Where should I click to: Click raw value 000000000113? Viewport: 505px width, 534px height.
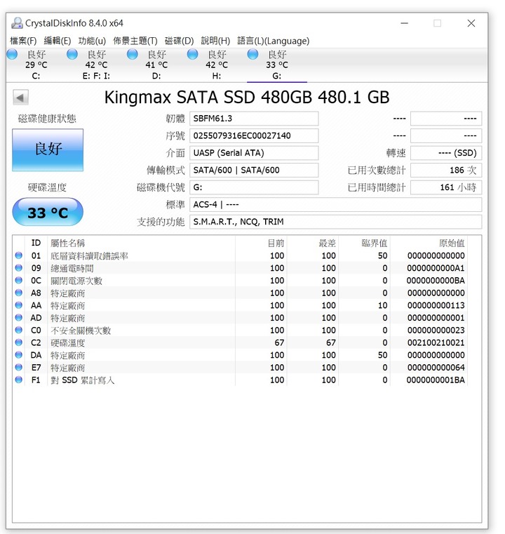436,305
